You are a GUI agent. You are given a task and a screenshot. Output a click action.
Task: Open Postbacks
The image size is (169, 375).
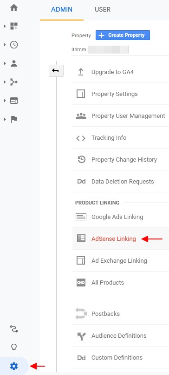(x=105, y=314)
